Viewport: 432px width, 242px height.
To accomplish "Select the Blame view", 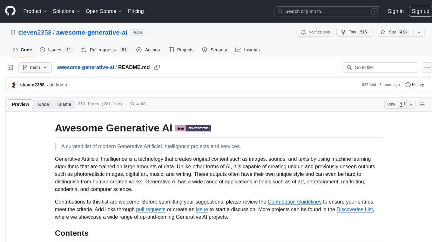I will [x=64, y=104].
